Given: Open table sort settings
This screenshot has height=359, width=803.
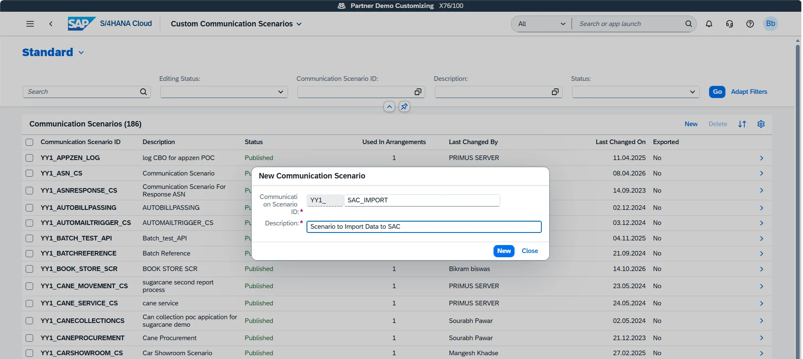Looking at the screenshot, I should 742,124.
